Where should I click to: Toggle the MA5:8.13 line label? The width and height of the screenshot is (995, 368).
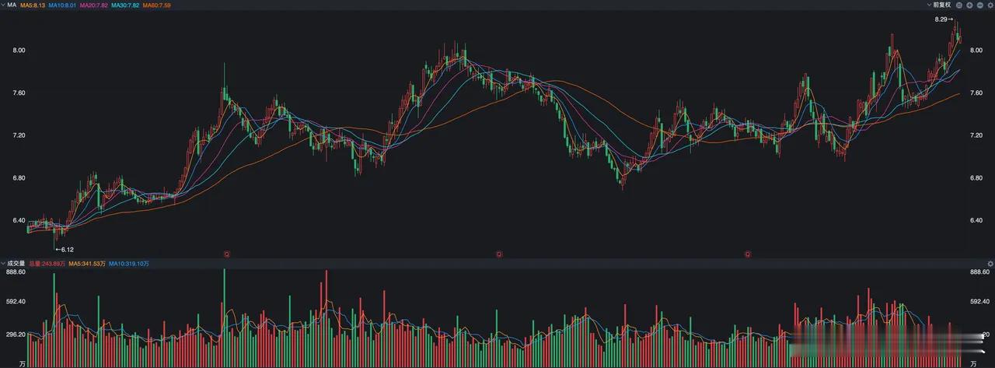[x=33, y=5]
